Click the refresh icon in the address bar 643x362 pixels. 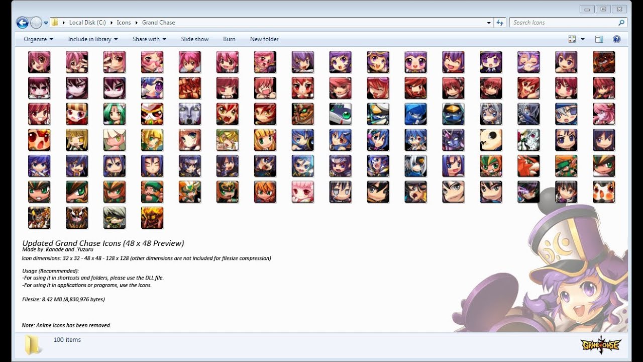pyautogui.click(x=500, y=22)
